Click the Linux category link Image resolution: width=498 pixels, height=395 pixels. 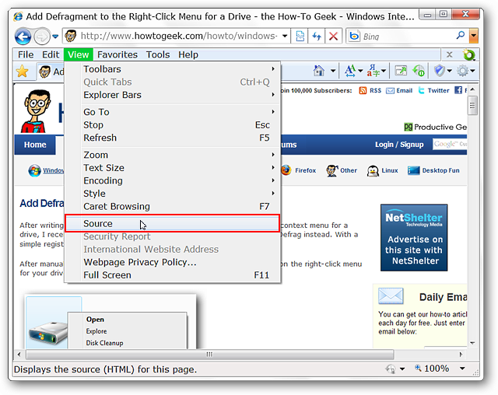382,171
